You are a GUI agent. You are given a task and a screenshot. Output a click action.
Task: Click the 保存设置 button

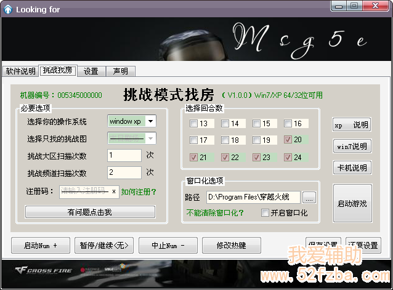coord(323,246)
